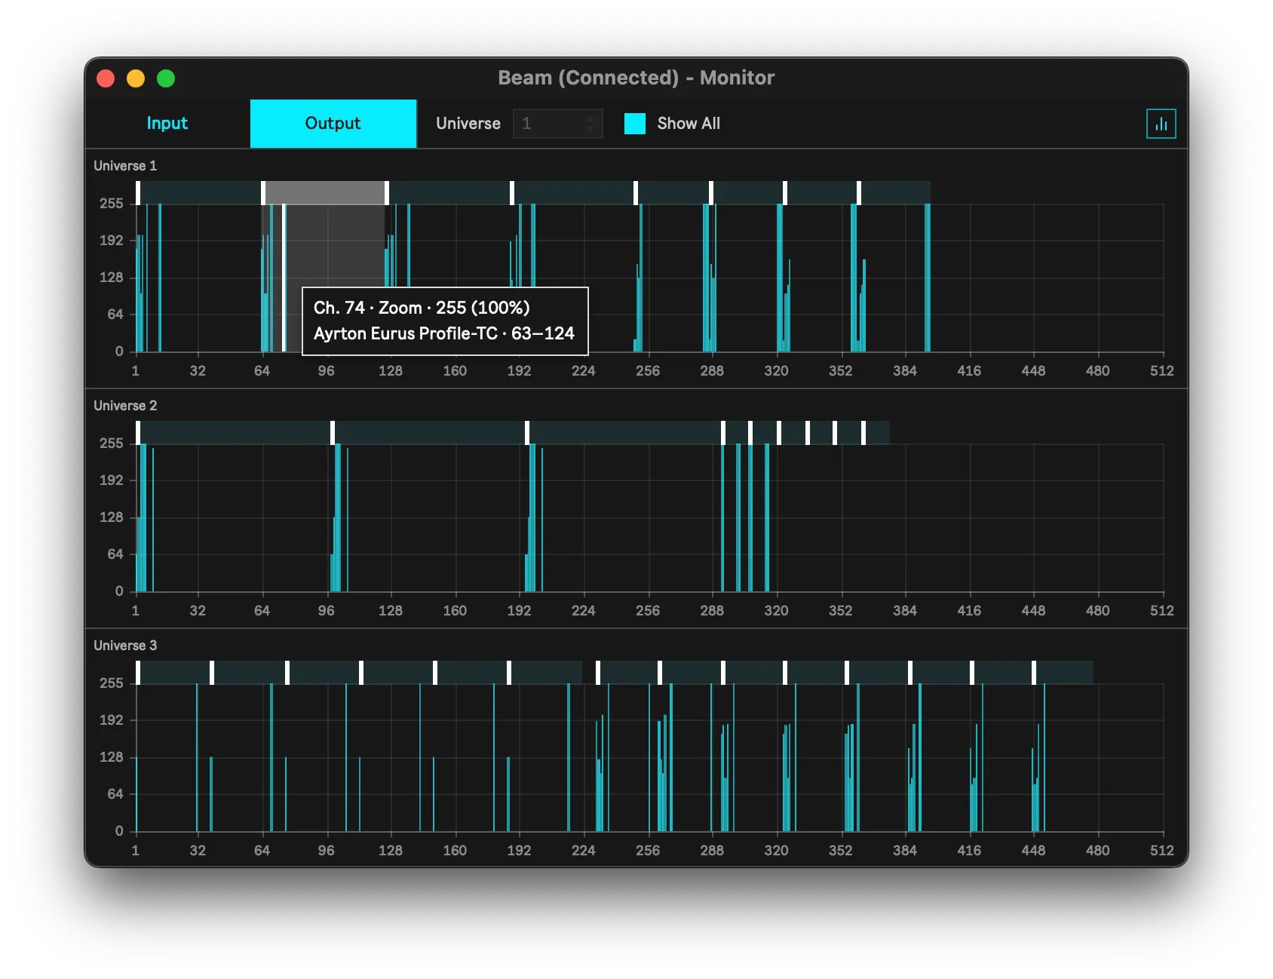Increment the Universe stepper up arrow
Screen dimensions: 1273x979
click(x=590, y=118)
